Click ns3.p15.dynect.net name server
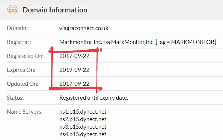Image resolution: width=223 pixels, height=140 pixels. coord(83,127)
